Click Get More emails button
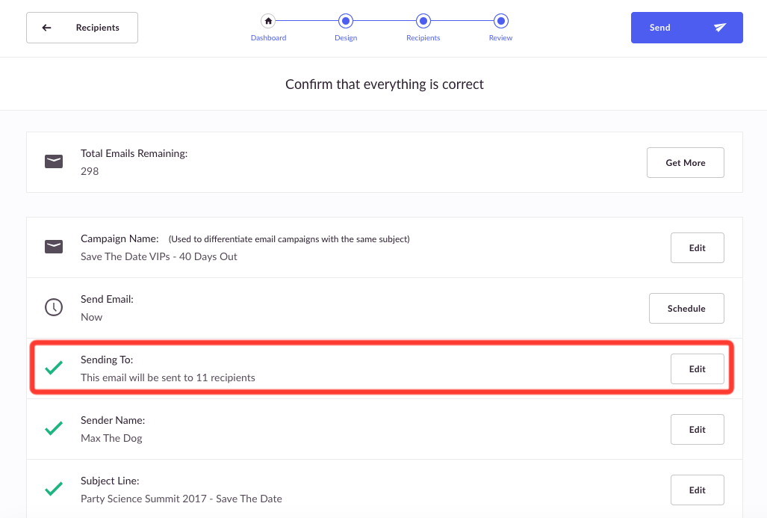767x518 pixels. 686,162
